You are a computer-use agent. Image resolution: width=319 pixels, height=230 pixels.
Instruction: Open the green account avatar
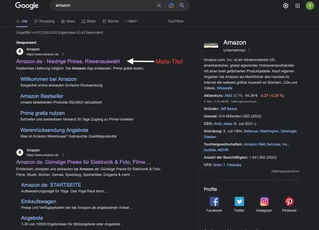pyautogui.click(x=310, y=6)
